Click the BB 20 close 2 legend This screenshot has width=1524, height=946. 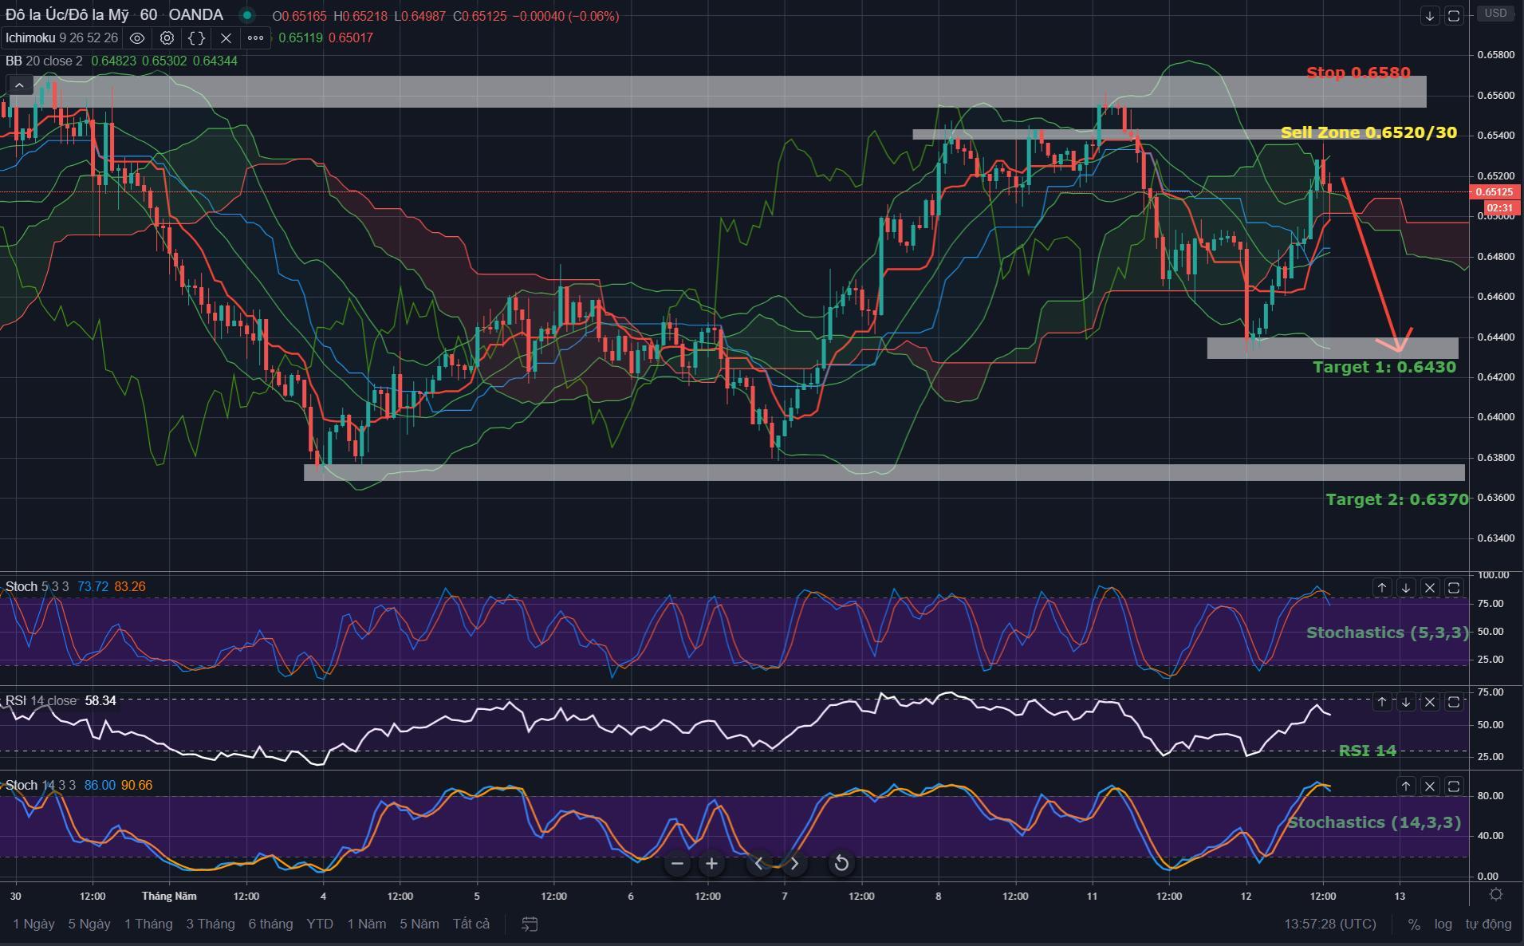[x=44, y=61]
